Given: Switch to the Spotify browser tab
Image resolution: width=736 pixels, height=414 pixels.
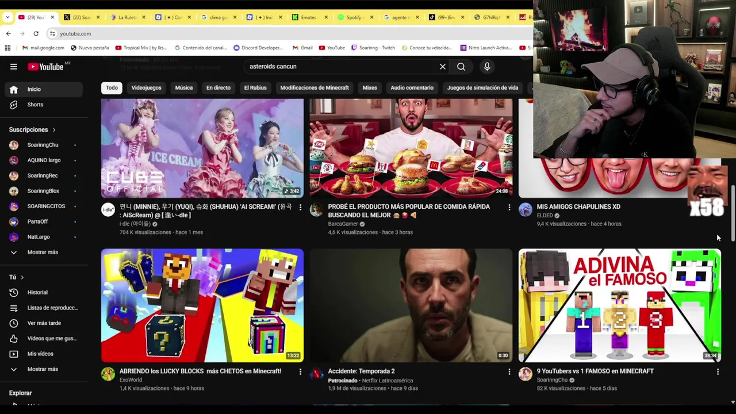Looking at the screenshot, I should (355, 17).
